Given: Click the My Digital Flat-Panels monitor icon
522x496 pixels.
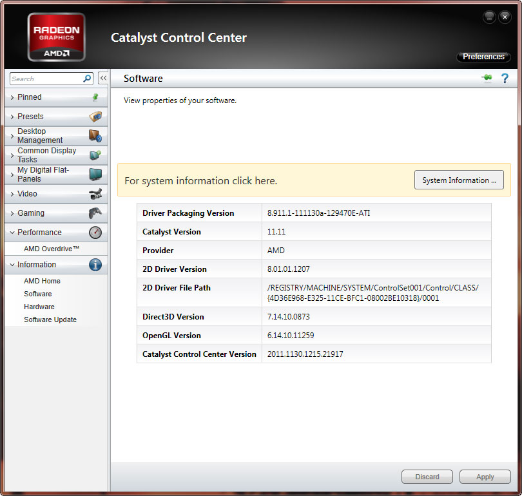Looking at the screenshot, I should click(95, 175).
